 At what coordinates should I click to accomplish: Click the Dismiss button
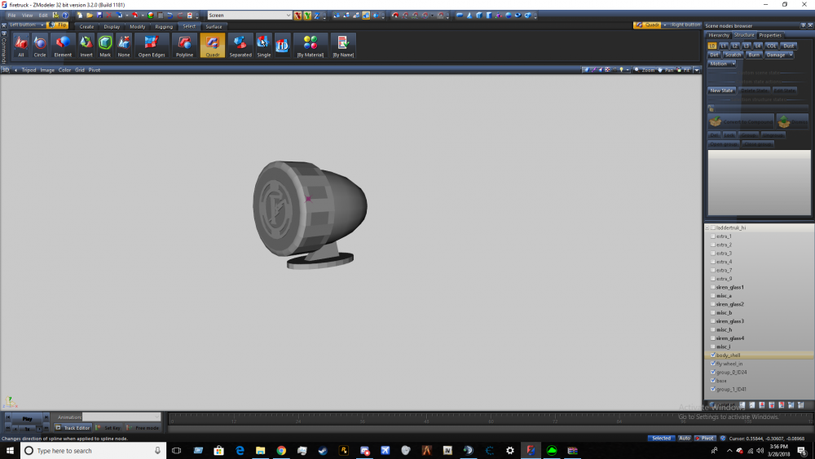pyautogui.click(x=793, y=121)
